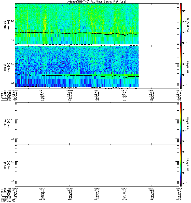
Task: Click the '2025 Jun 08' date label
Action: (8, 201)
